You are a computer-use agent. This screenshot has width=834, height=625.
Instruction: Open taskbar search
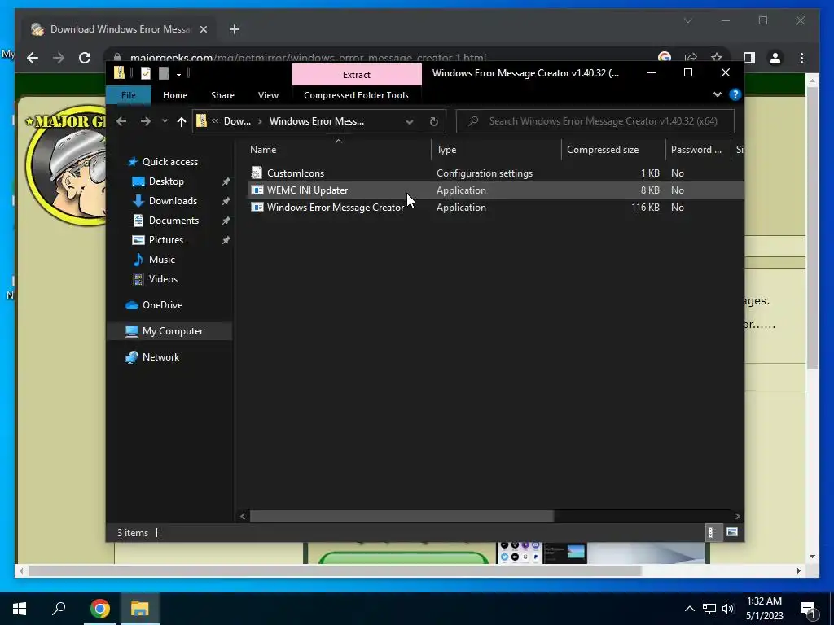point(59,609)
